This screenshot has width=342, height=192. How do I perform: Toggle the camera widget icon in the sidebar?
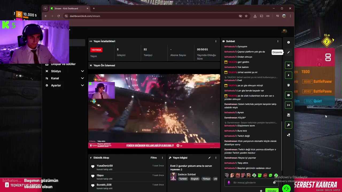coord(288,115)
